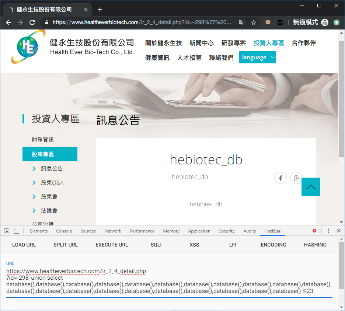
Task: Open the 股東Q&A sidebar link
Action: pyautogui.click(x=52, y=183)
